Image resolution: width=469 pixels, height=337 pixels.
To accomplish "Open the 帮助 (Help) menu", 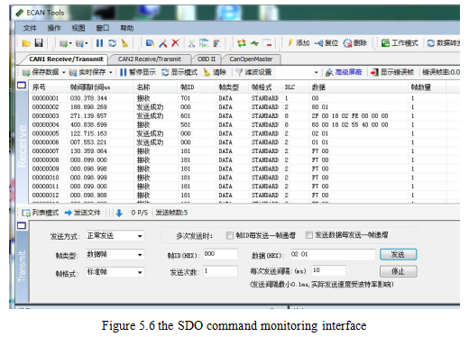I will click(x=127, y=28).
